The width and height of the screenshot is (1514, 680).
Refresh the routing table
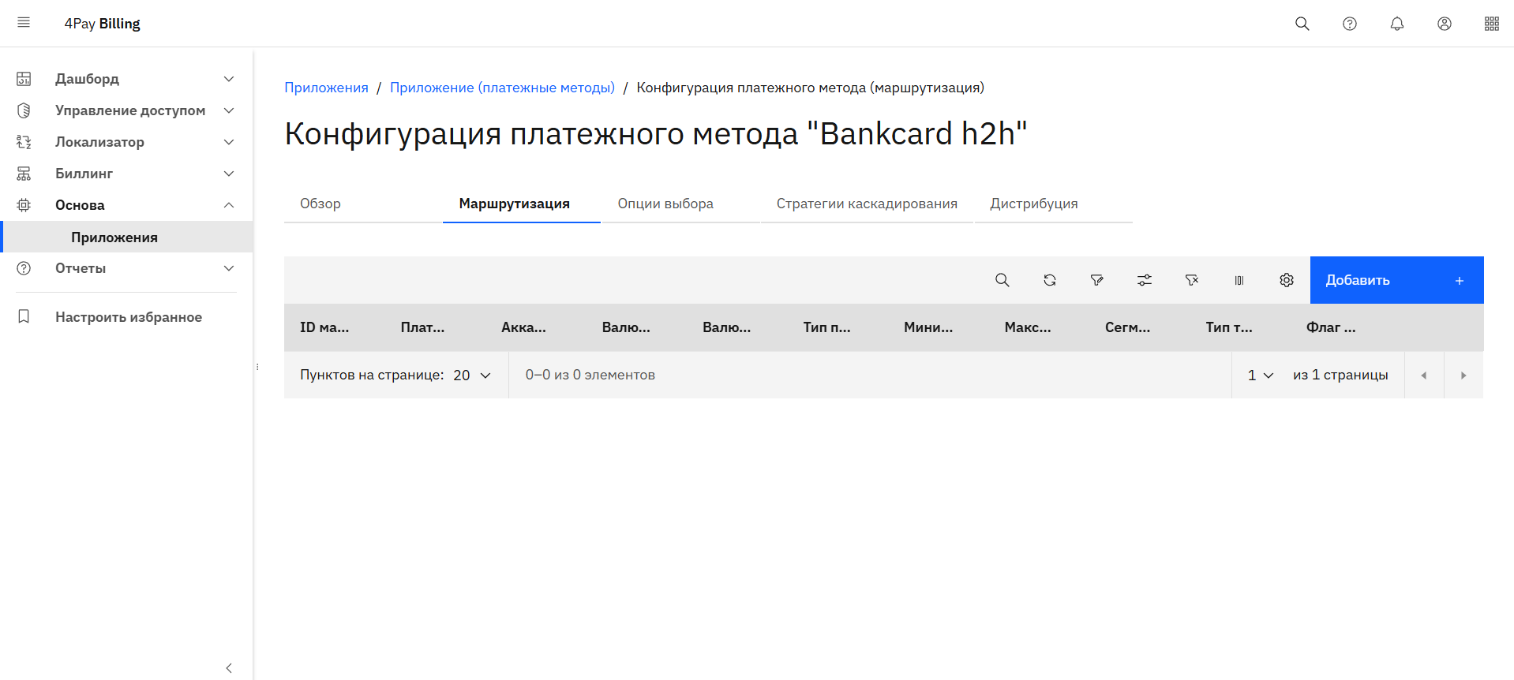pyautogui.click(x=1049, y=280)
